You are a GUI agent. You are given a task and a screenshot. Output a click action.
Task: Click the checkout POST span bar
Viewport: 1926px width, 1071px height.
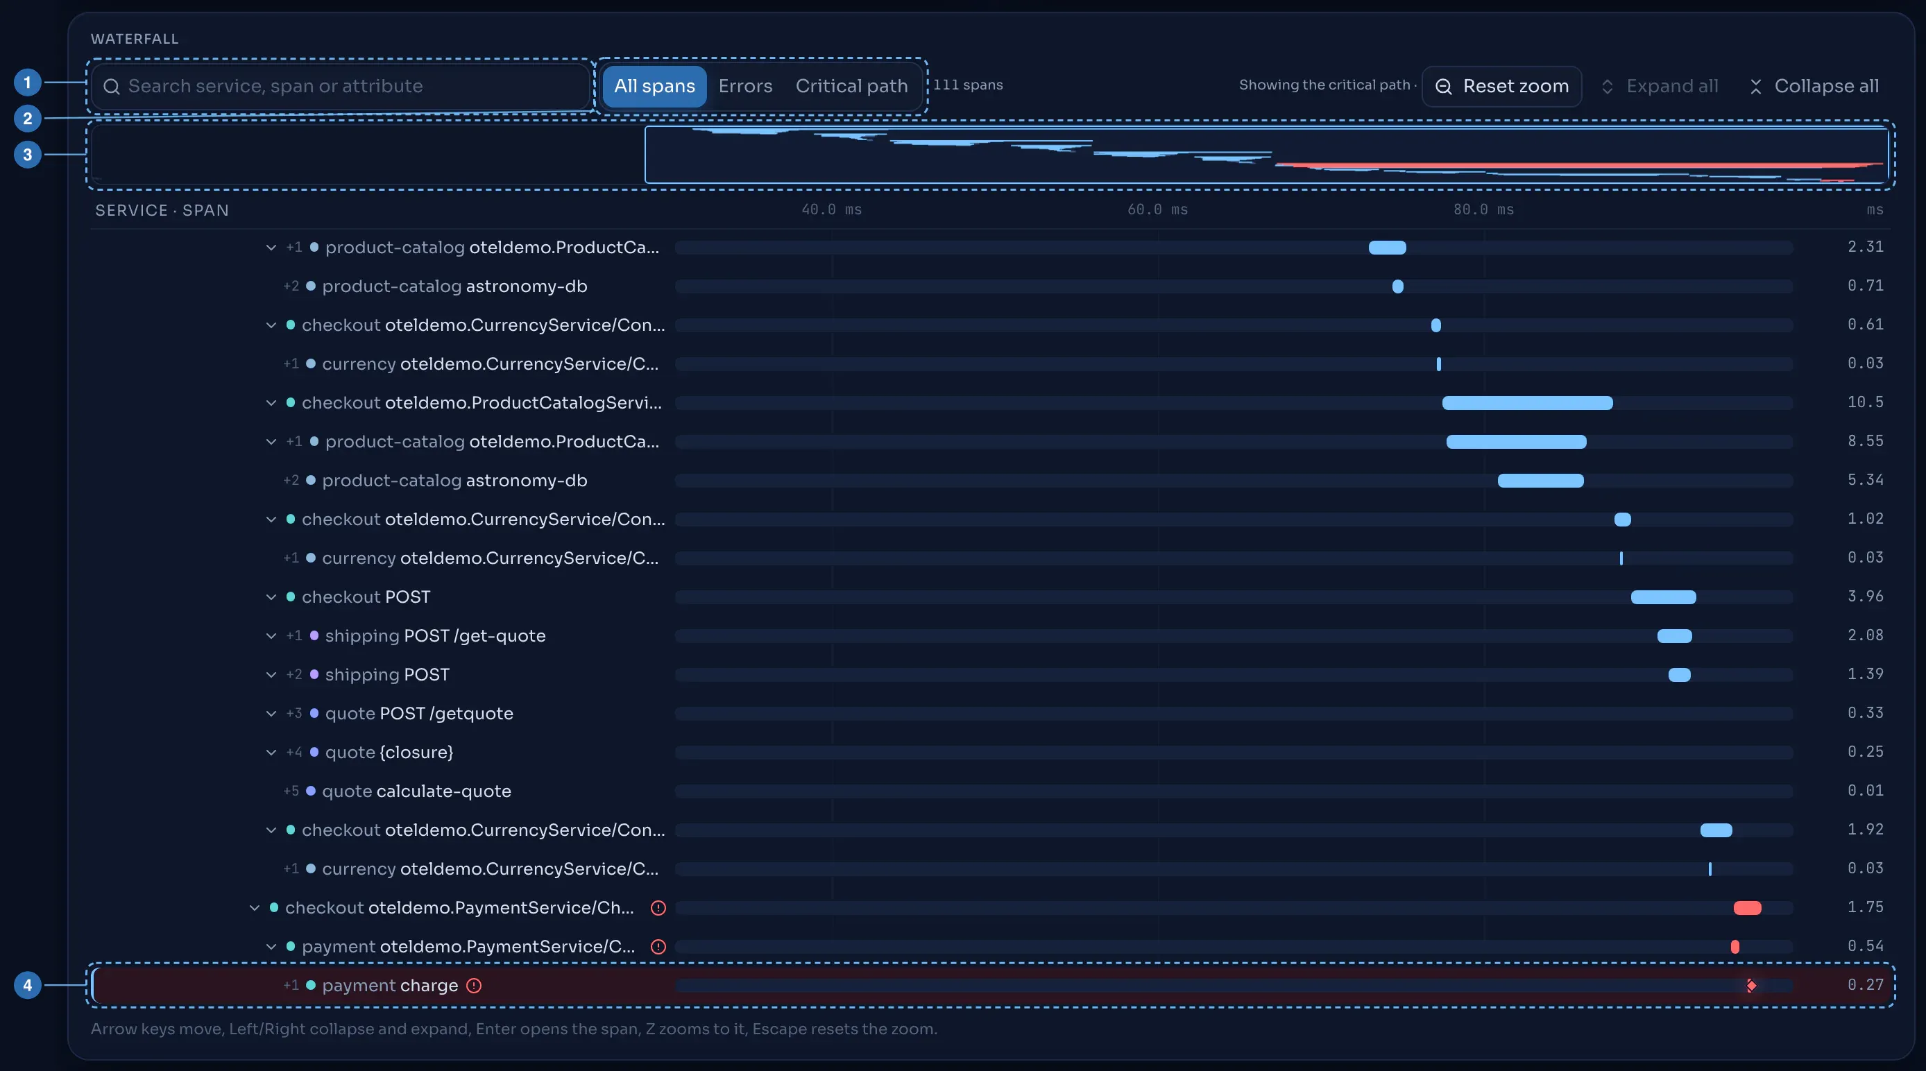pos(1663,597)
